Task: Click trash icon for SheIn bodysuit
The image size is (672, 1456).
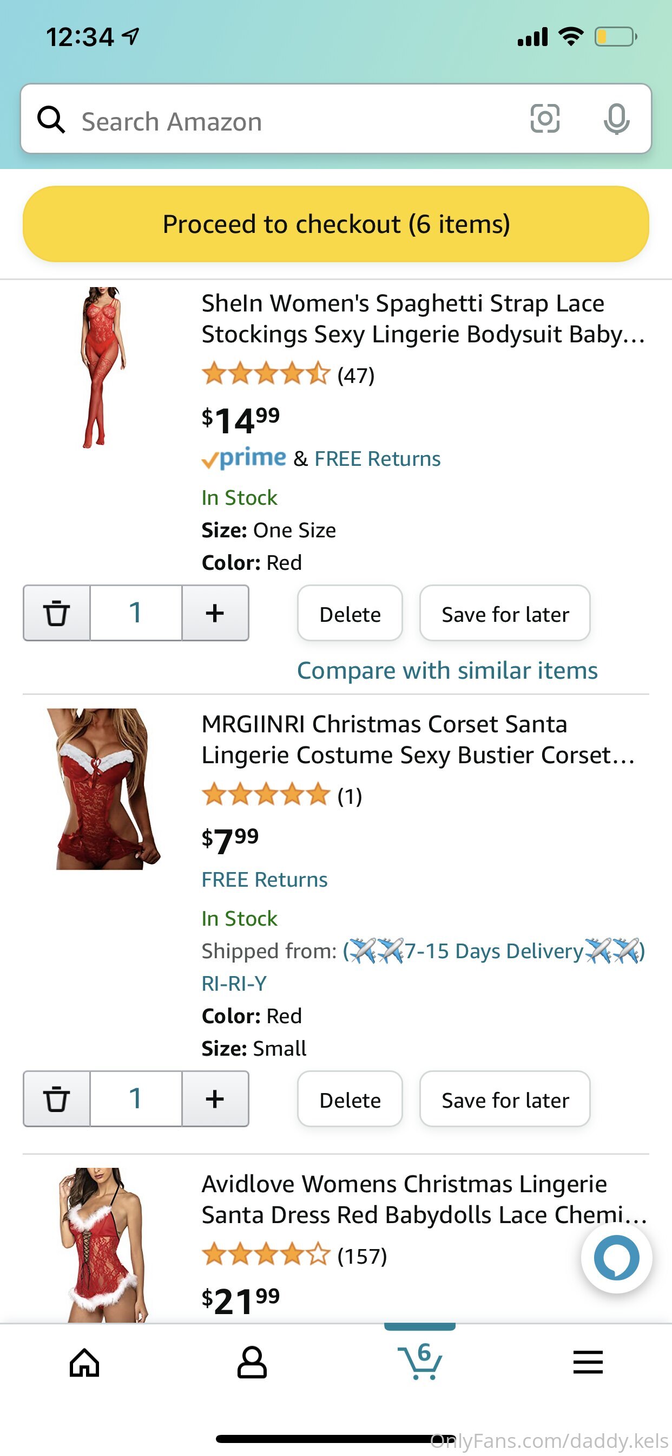Action: [x=56, y=613]
